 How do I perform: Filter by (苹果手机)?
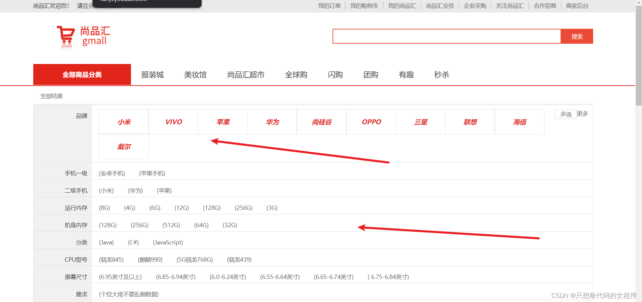point(152,173)
